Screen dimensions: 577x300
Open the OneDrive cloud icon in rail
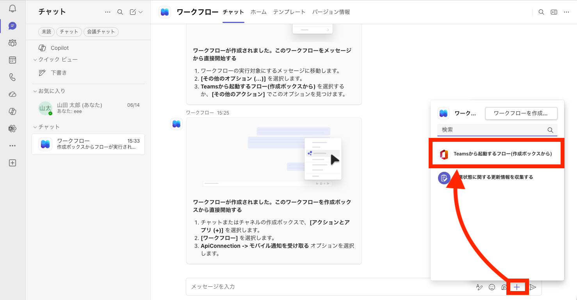coord(12,94)
